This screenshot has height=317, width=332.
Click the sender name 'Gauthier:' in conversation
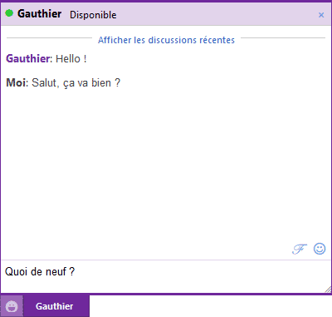(x=29, y=59)
